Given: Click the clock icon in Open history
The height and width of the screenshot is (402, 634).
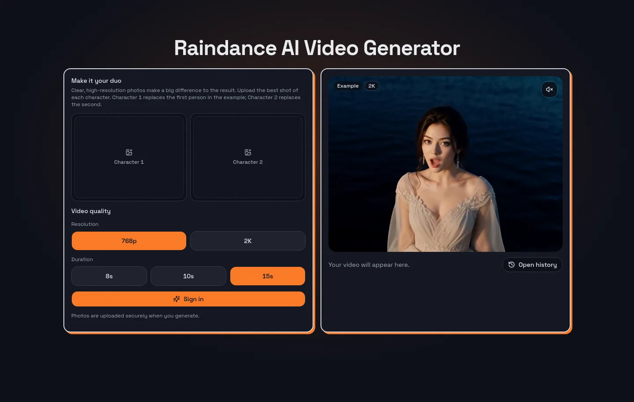Looking at the screenshot, I should [x=512, y=265].
